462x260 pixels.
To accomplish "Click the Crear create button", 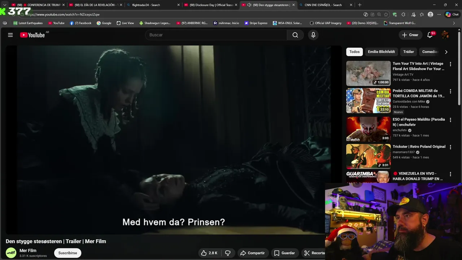I will tap(410, 35).
